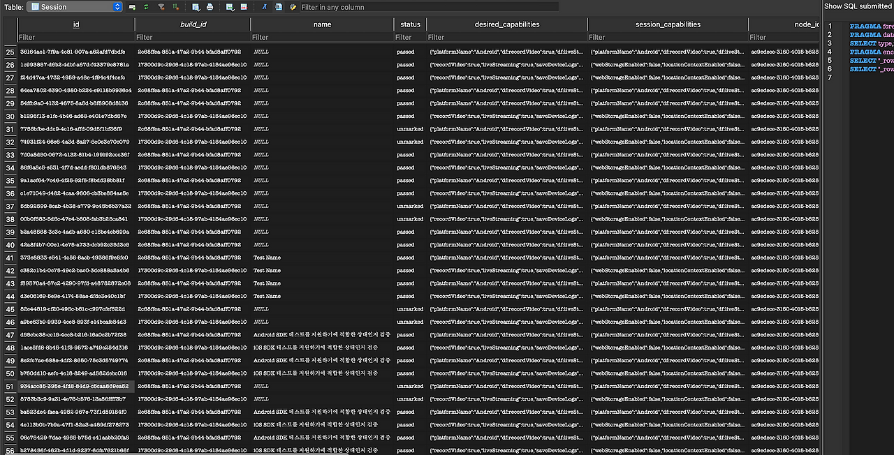Image resolution: width=894 pixels, height=455 pixels.
Task: Click node_id cell in row 28
Action: pos(784,91)
